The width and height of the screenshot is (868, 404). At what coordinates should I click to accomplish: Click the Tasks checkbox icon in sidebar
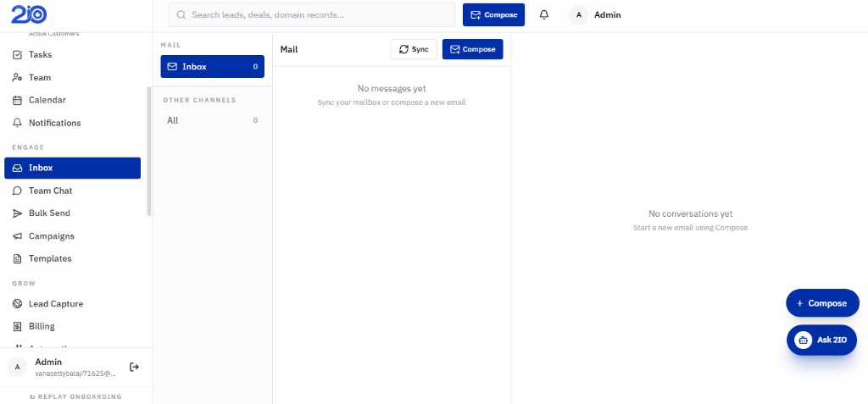click(17, 55)
